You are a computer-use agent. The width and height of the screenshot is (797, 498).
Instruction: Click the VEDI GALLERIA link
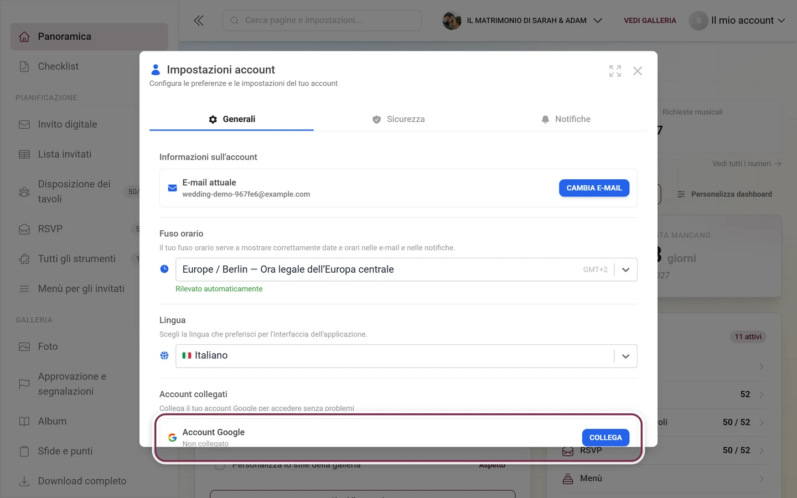tap(650, 20)
